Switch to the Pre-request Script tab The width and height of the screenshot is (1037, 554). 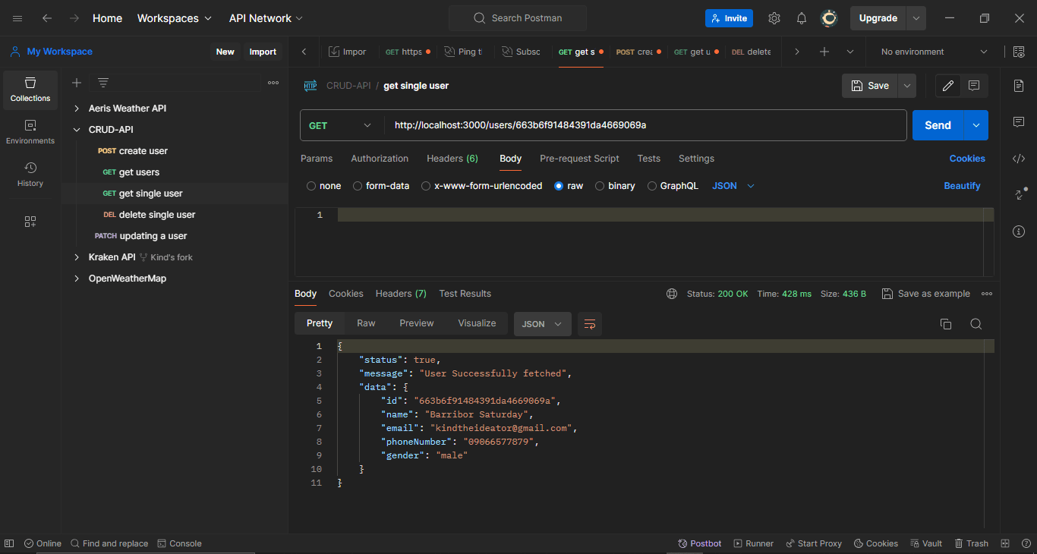point(579,159)
